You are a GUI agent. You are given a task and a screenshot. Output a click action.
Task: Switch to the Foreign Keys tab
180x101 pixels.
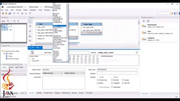pyautogui.click(x=48, y=93)
